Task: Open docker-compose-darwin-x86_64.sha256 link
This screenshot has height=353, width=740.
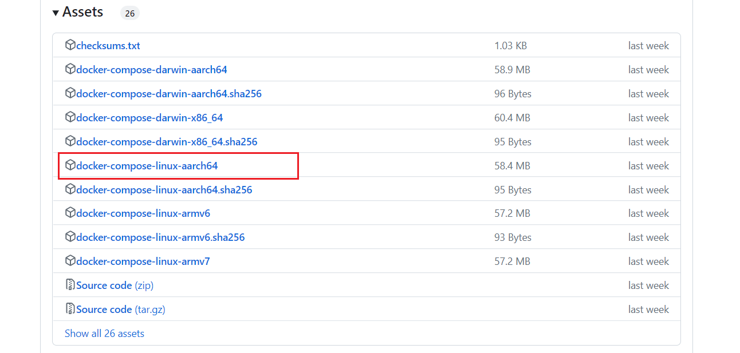Action: pyautogui.click(x=167, y=142)
